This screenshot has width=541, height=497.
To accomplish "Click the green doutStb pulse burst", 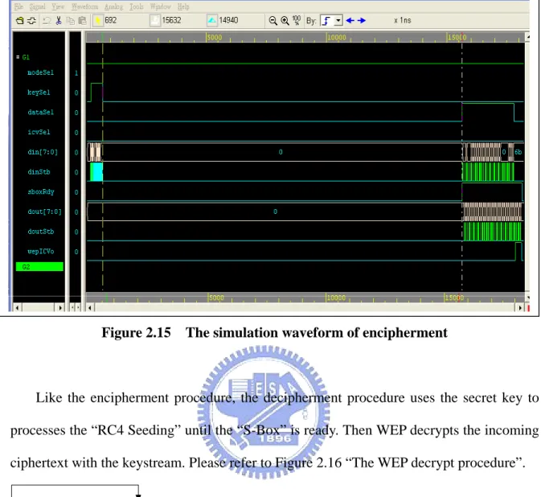I will [492, 232].
